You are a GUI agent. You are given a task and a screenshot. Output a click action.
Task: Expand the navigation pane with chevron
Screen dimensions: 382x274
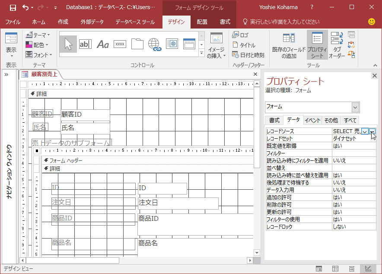pos(7,74)
